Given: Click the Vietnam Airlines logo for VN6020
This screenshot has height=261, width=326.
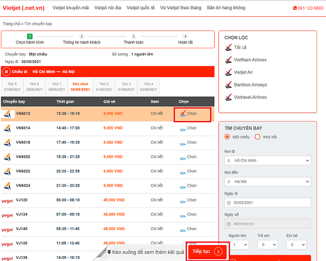Looking at the screenshot, I should pos(8,157).
